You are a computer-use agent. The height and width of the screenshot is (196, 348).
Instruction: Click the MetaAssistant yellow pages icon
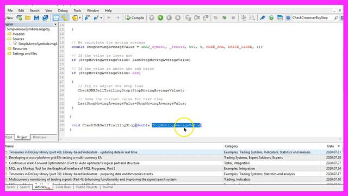(x=75, y=18)
